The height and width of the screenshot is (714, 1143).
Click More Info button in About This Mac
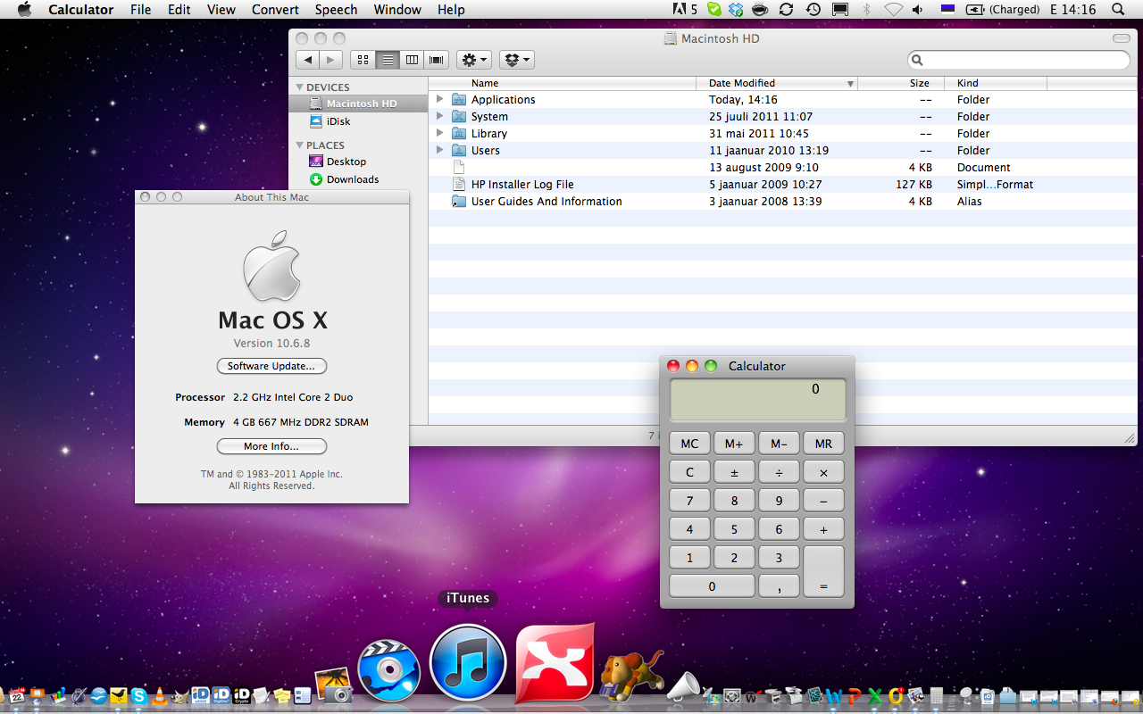(271, 446)
